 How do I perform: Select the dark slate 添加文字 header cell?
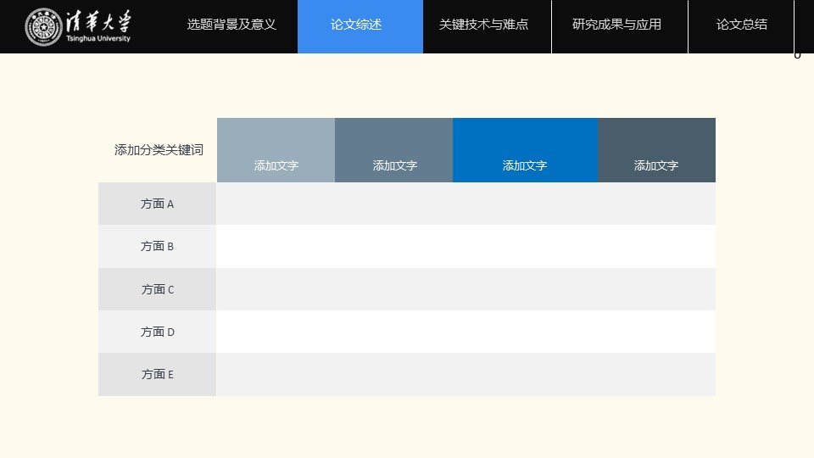[656, 150]
